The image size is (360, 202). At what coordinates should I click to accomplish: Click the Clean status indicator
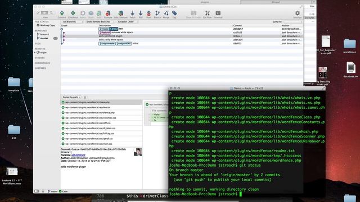pyautogui.click(x=64, y=191)
